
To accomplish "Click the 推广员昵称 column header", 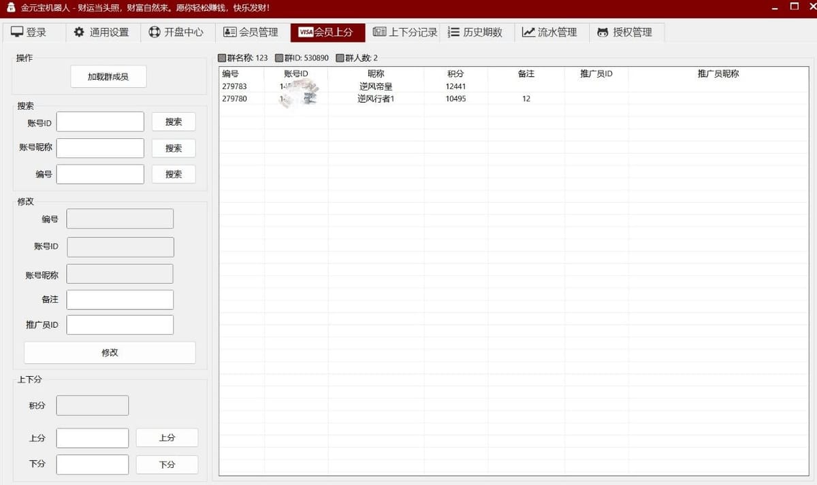I will coord(718,74).
